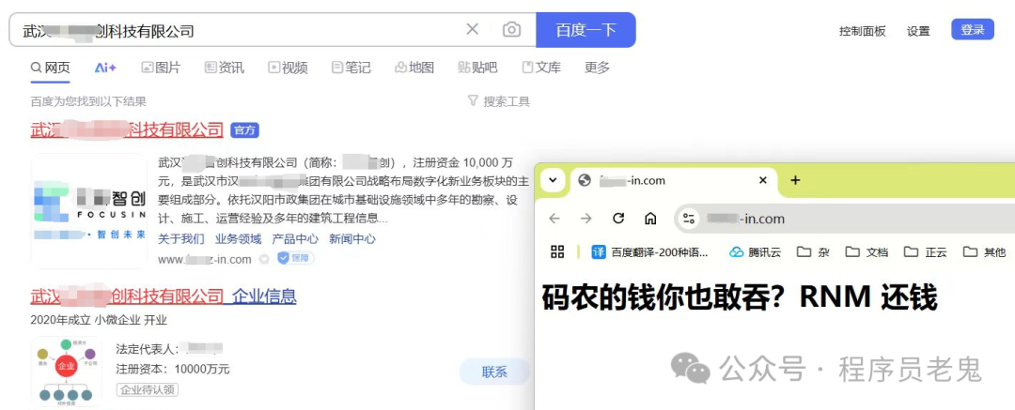
Task: Click 百度为您找到以下结果 text
Action: coord(88,101)
